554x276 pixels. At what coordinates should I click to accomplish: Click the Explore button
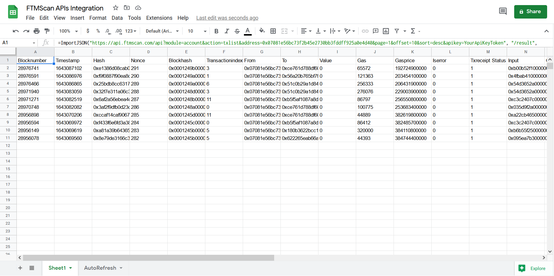[x=534, y=269]
